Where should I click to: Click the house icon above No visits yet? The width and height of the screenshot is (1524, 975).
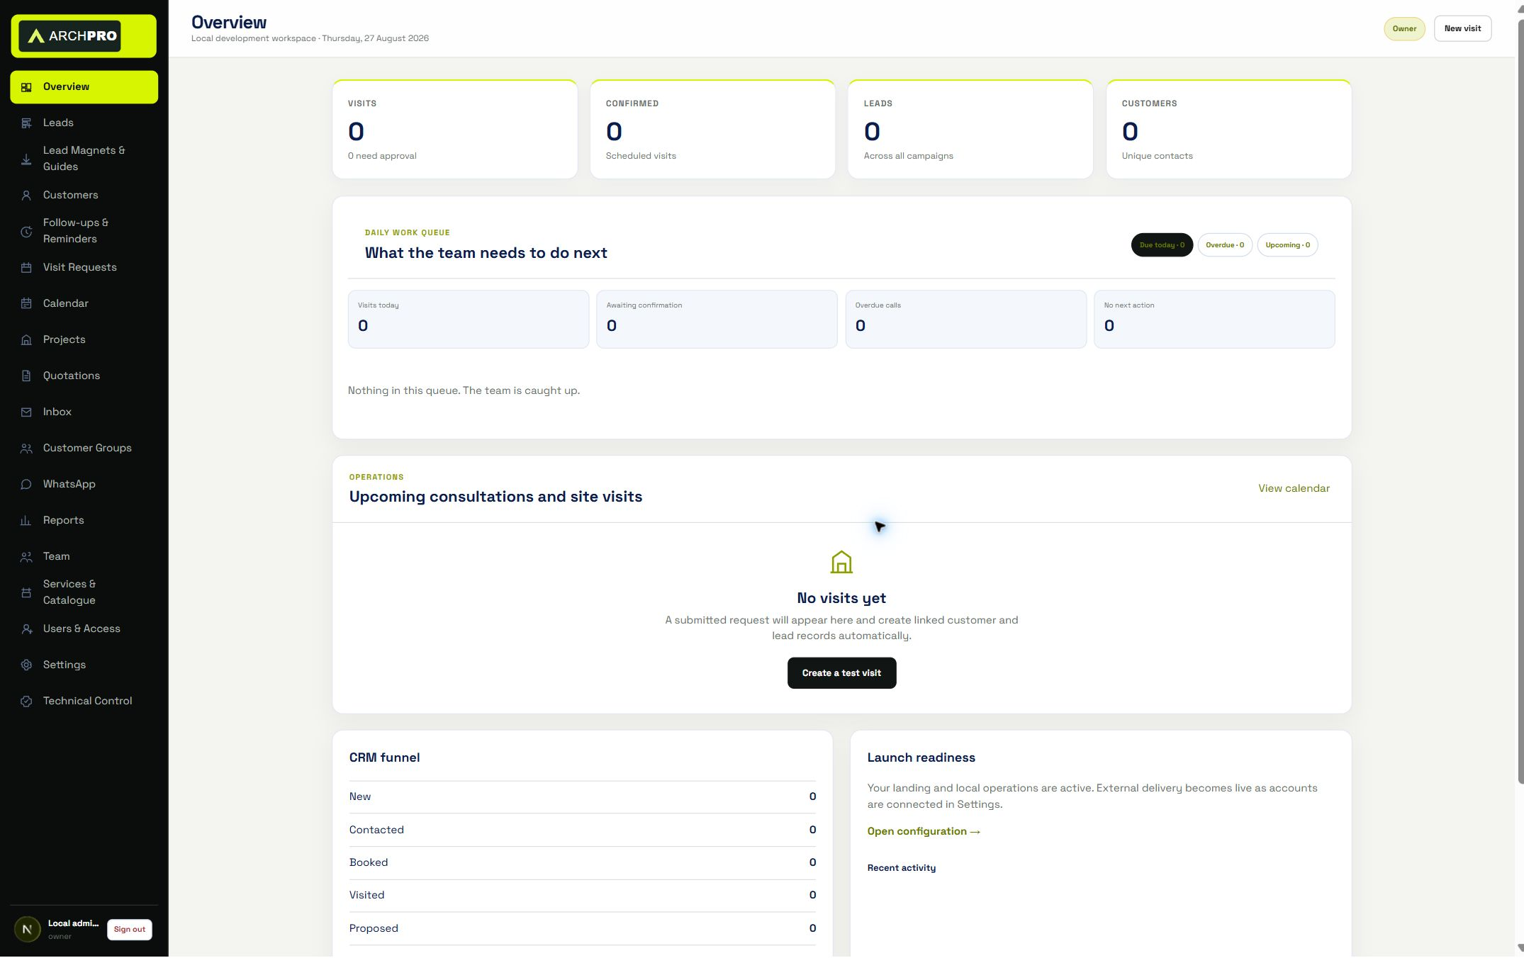[841, 562]
